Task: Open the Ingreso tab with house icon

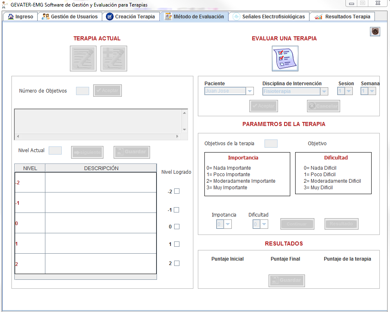Action: coord(20,17)
